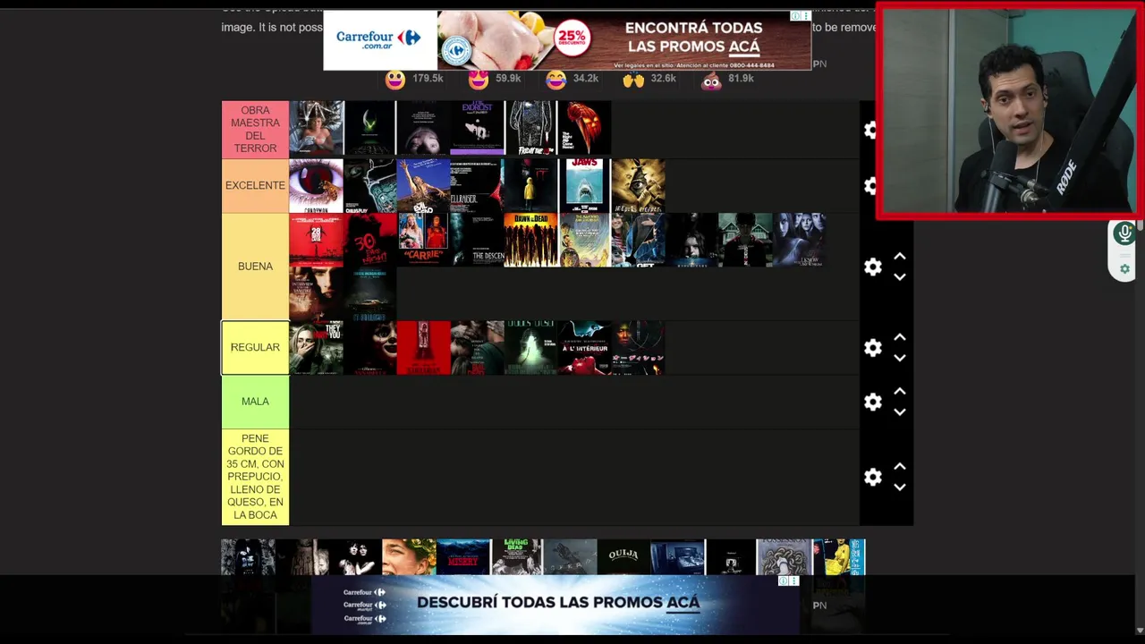Select The Exorcist poster
This screenshot has height=644, width=1145.
pos(477,128)
